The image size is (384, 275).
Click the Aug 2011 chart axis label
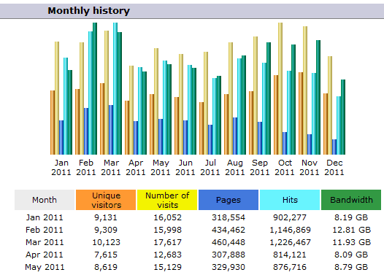click(x=235, y=167)
